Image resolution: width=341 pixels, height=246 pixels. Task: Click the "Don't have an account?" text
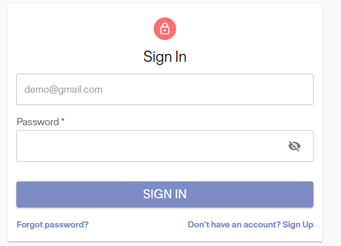click(x=234, y=225)
